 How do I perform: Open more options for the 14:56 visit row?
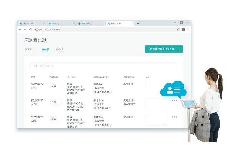[x=175, y=100]
